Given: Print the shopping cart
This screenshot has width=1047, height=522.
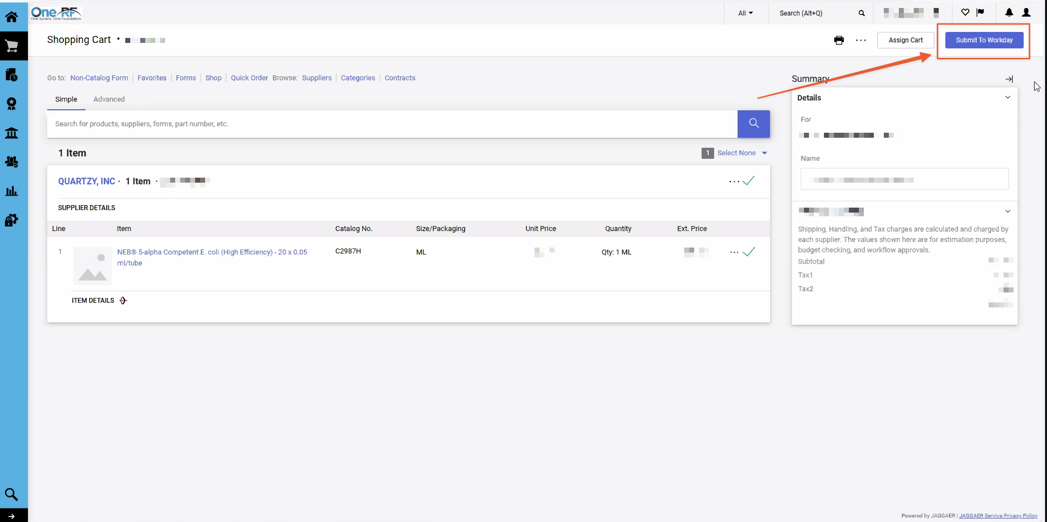Looking at the screenshot, I should 839,40.
